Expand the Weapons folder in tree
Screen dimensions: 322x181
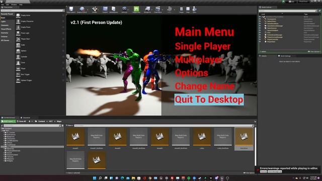[x=4, y=159]
